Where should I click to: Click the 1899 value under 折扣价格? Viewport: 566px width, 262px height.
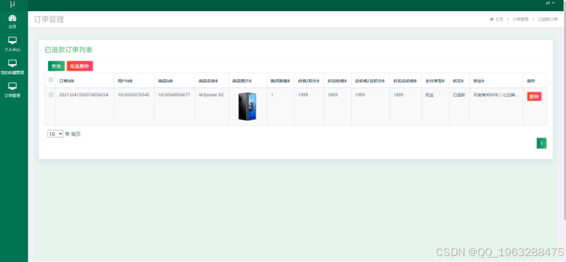coord(332,95)
